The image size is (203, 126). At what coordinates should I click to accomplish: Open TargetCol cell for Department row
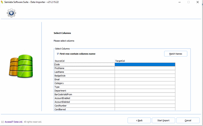[145, 90]
